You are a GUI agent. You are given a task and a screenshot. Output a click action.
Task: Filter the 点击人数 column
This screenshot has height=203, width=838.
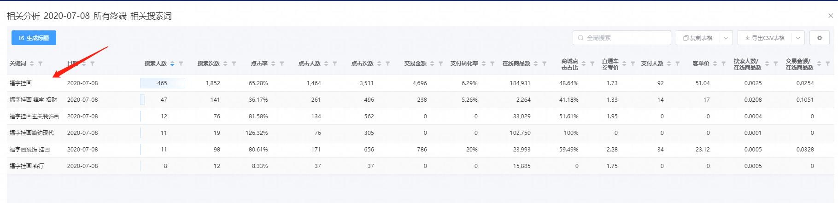[335, 64]
